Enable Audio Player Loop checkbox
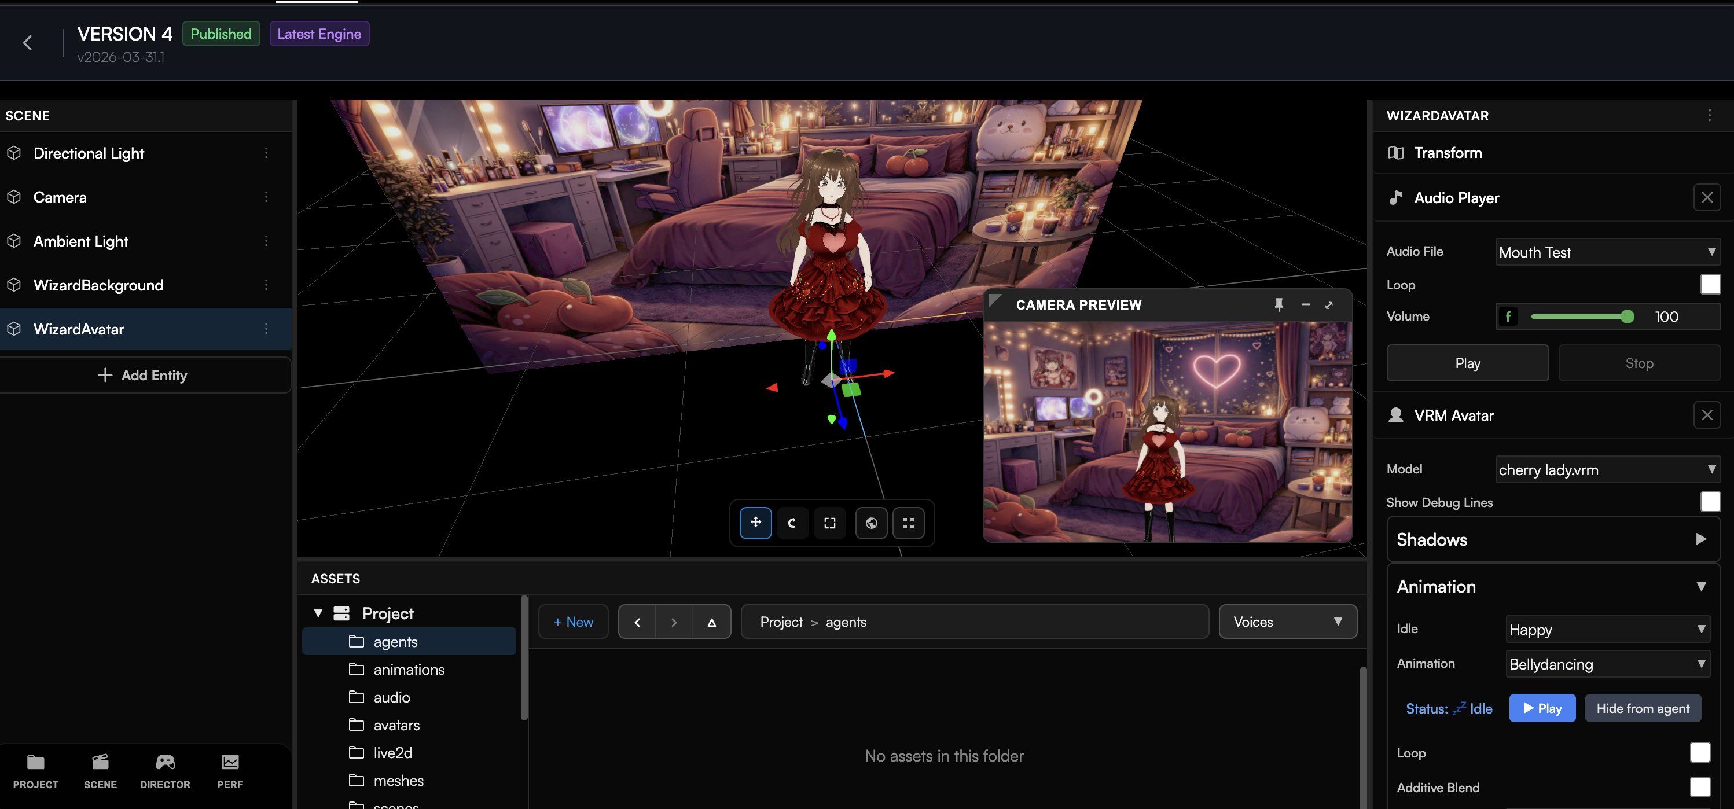This screenshot has width=1734, height=809. [1710, 285]
